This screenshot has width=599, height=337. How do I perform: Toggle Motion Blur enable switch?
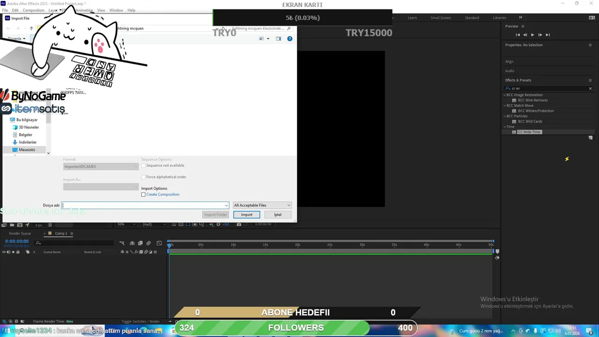[x=148, y=243]
